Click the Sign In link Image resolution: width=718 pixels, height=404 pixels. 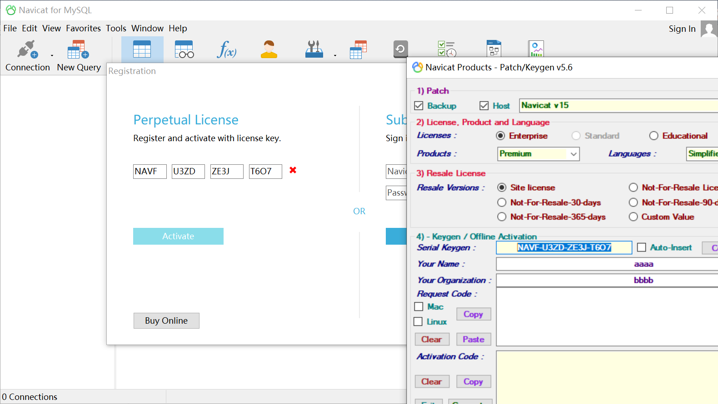(682, 29)
